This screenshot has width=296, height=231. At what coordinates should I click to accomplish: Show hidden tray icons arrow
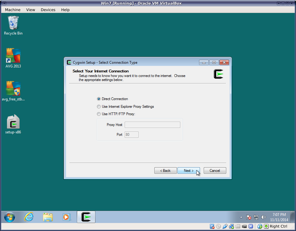(241, 217)
